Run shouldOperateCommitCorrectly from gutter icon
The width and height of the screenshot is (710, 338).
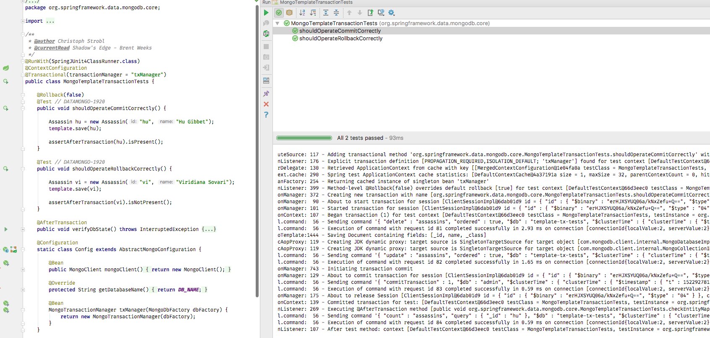[6, 108]
